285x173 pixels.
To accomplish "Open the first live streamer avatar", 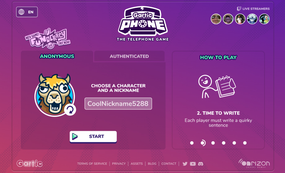I will tap(216, 19).
